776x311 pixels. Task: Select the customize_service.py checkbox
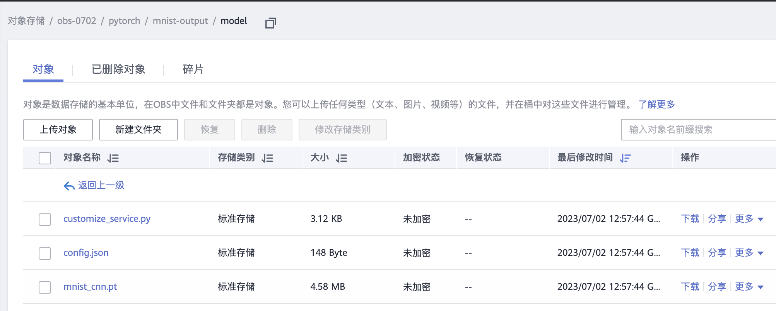[45, 219]
